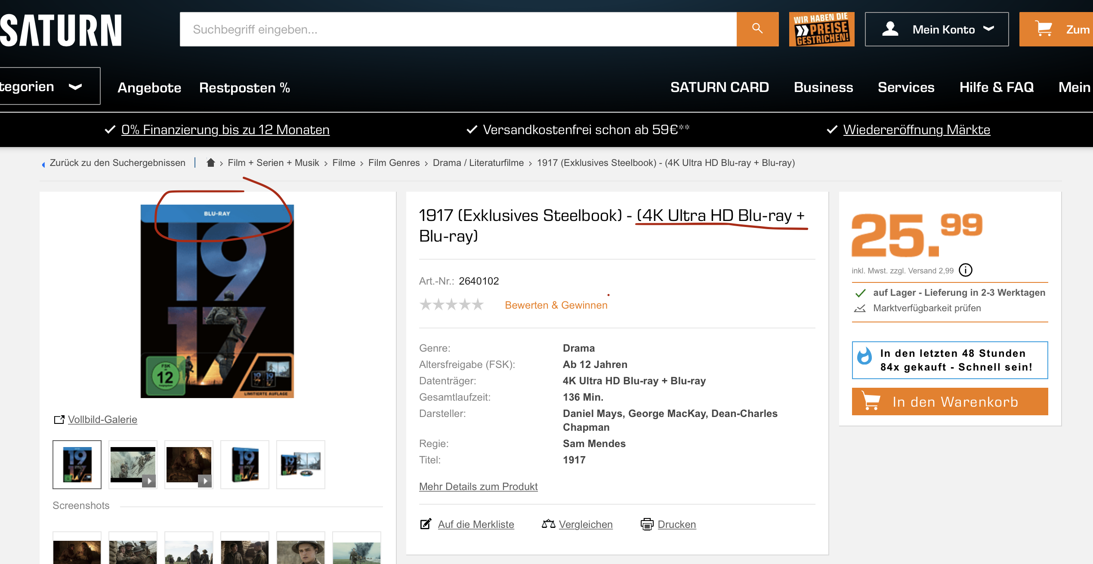1093x564 pixels.
Task: Open Hilfe & FAQ menu item
Action: pyautogui.click(x=997, y=87)
